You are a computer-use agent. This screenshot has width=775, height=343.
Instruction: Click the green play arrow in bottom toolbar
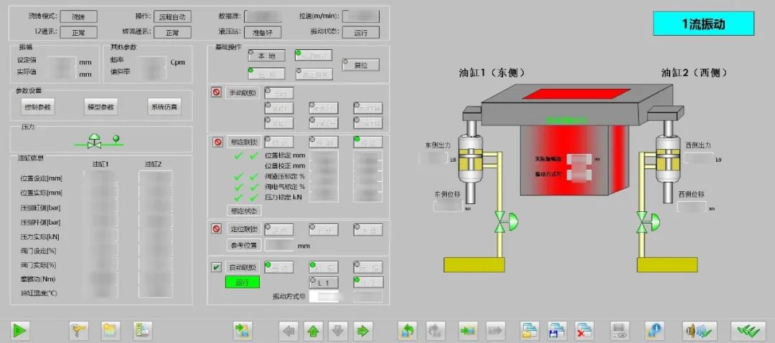(x=19, y=330)
